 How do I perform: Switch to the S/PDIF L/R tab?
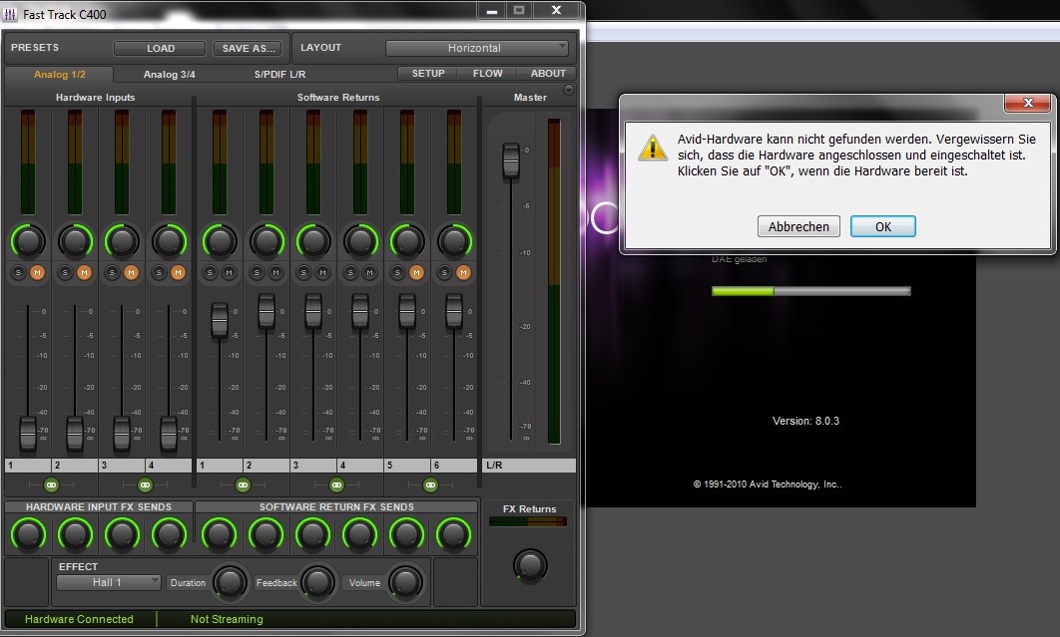(279, 75)
